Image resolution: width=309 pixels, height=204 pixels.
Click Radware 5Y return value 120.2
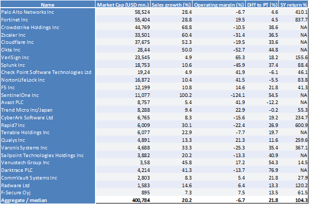click(301, 186)
